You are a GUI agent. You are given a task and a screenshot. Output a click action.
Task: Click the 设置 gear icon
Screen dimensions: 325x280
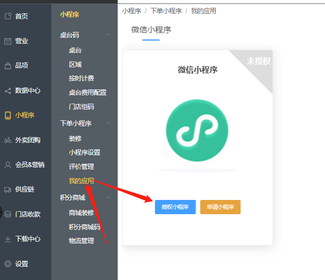coord(8,264)
